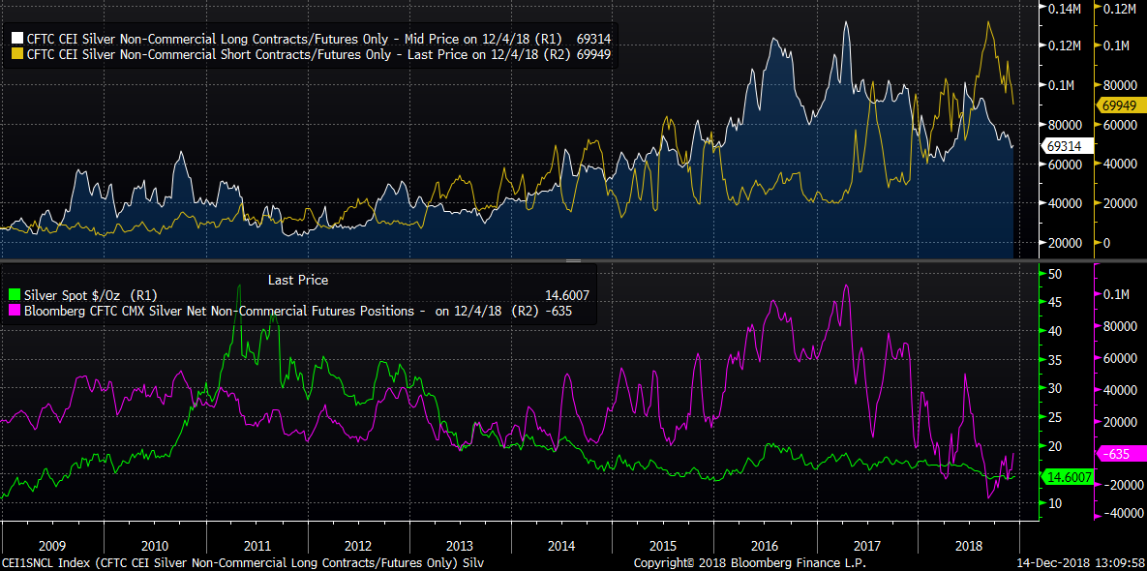Click the magenta -635 axis value tag

click(1116, 453)
